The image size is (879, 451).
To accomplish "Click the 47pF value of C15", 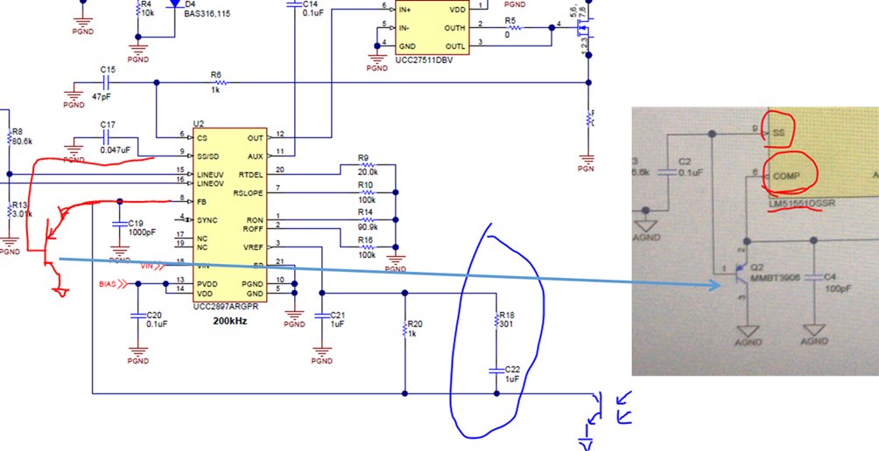I will point(102,96).
